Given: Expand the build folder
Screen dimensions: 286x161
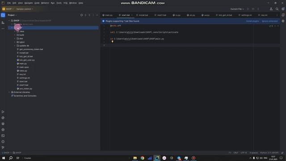Looking at the screenshot, I should (x=15, y=35).
